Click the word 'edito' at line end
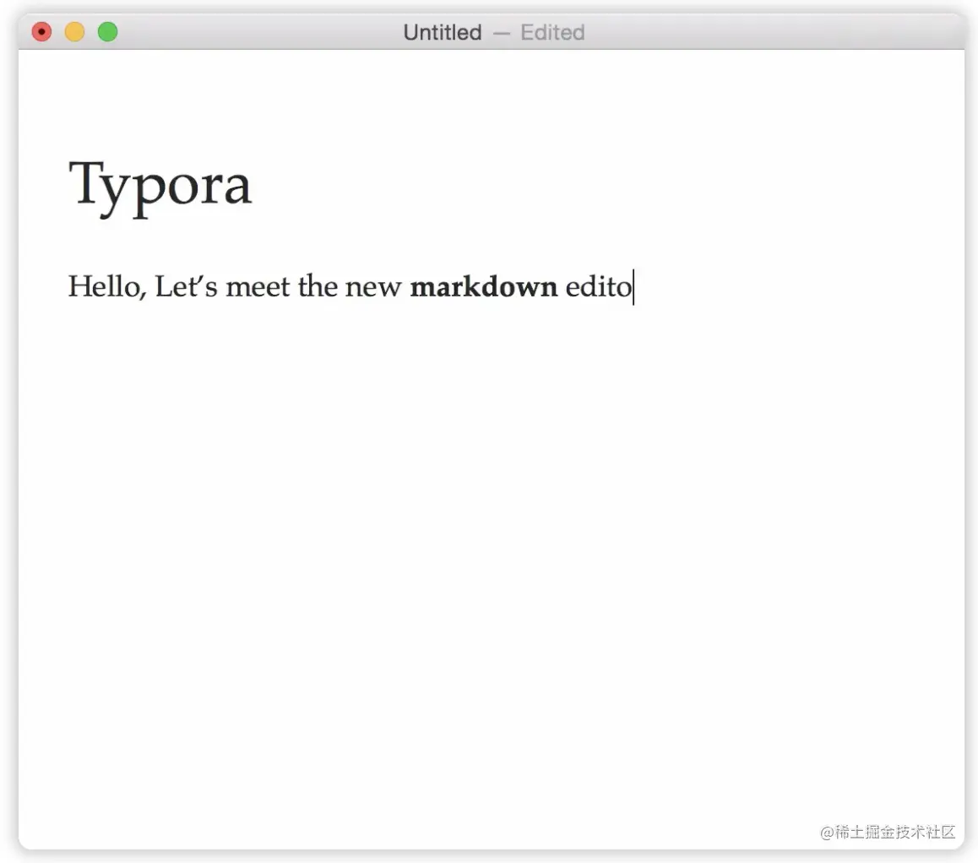 pos(599,287)
